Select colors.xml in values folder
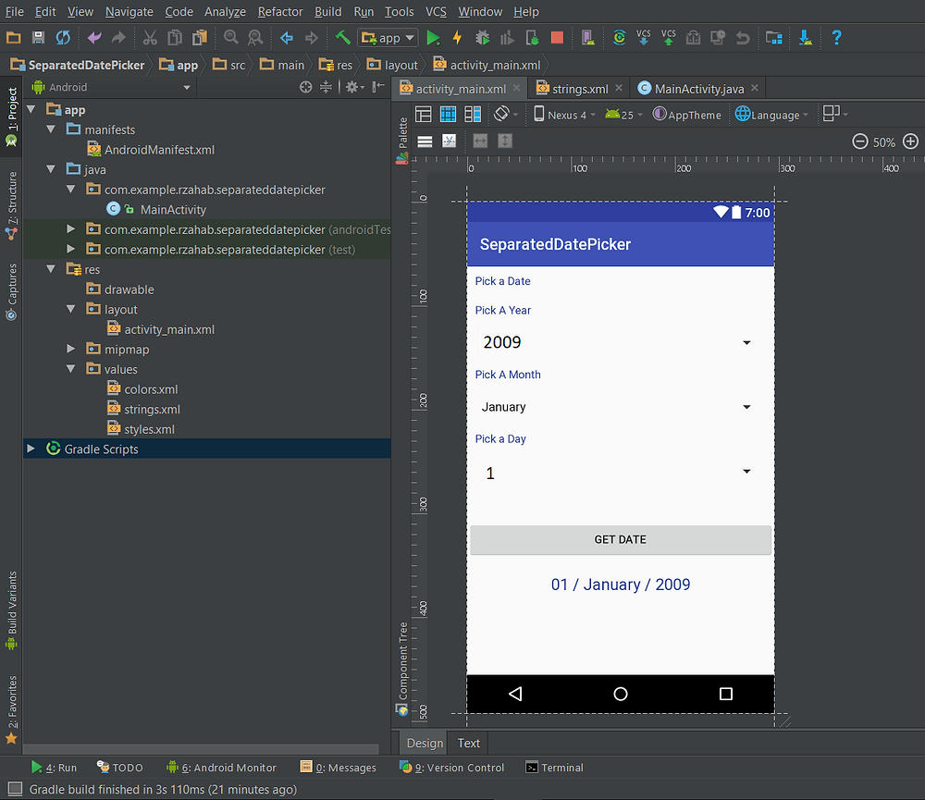The height and width of the screenshot is (800, 925). point(142,389)
